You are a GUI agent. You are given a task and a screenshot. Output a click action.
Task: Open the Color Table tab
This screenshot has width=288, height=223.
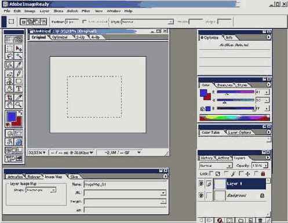point(210,132)
